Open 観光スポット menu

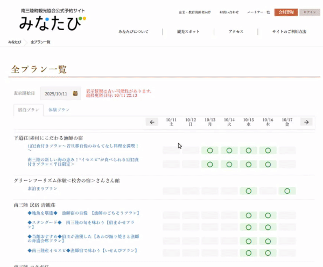188,32
